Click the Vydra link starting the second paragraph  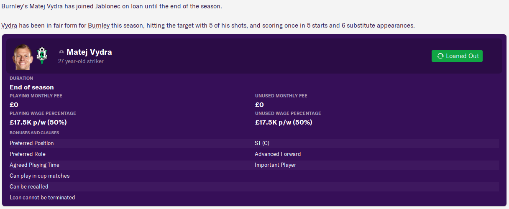9,25
